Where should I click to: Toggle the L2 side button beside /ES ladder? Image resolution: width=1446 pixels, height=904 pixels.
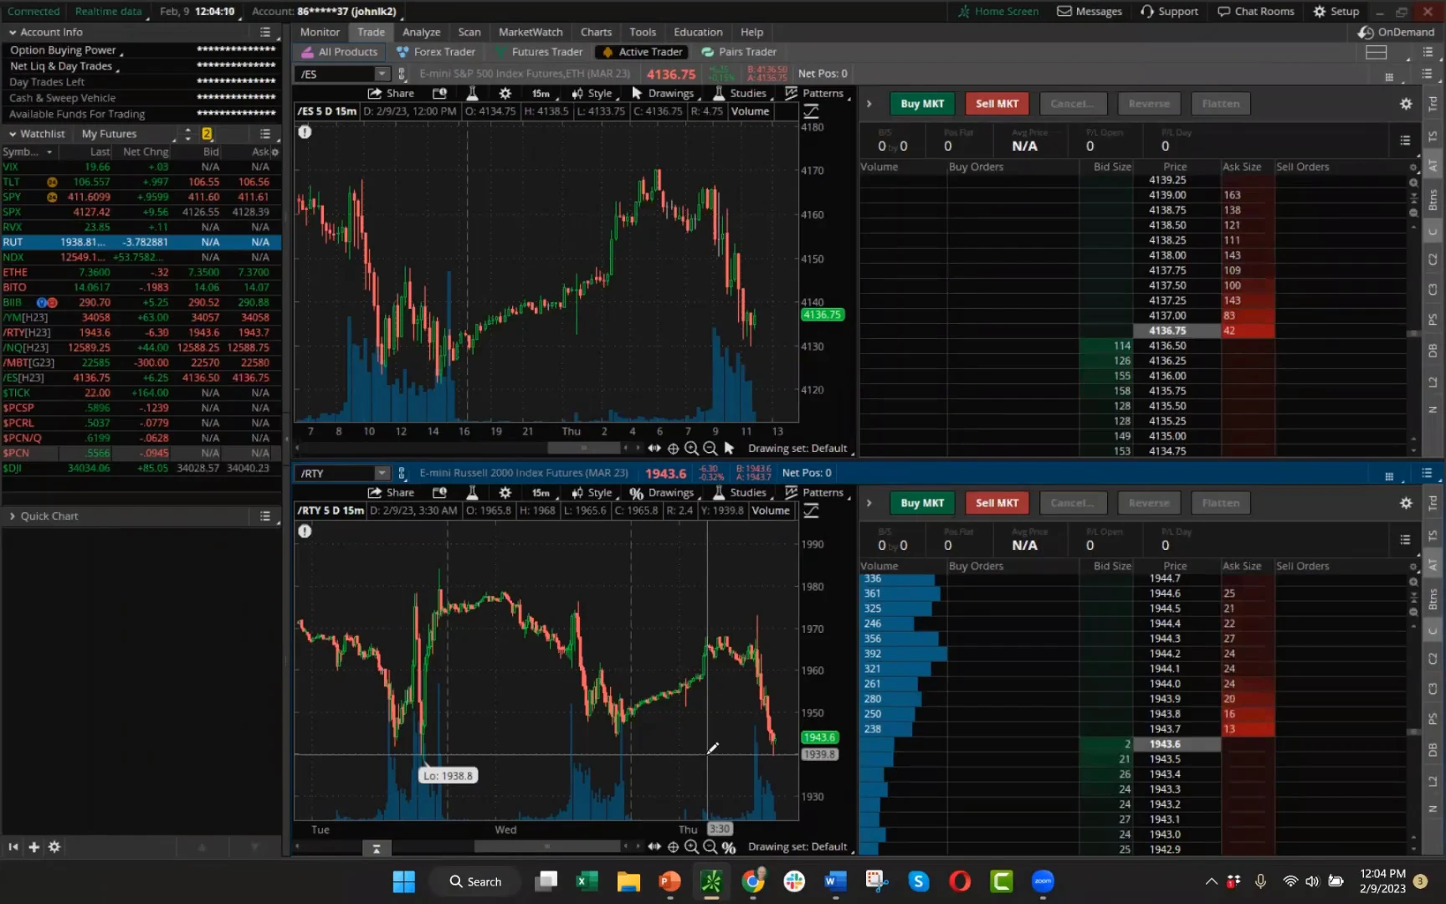(x=1433, y=382)
